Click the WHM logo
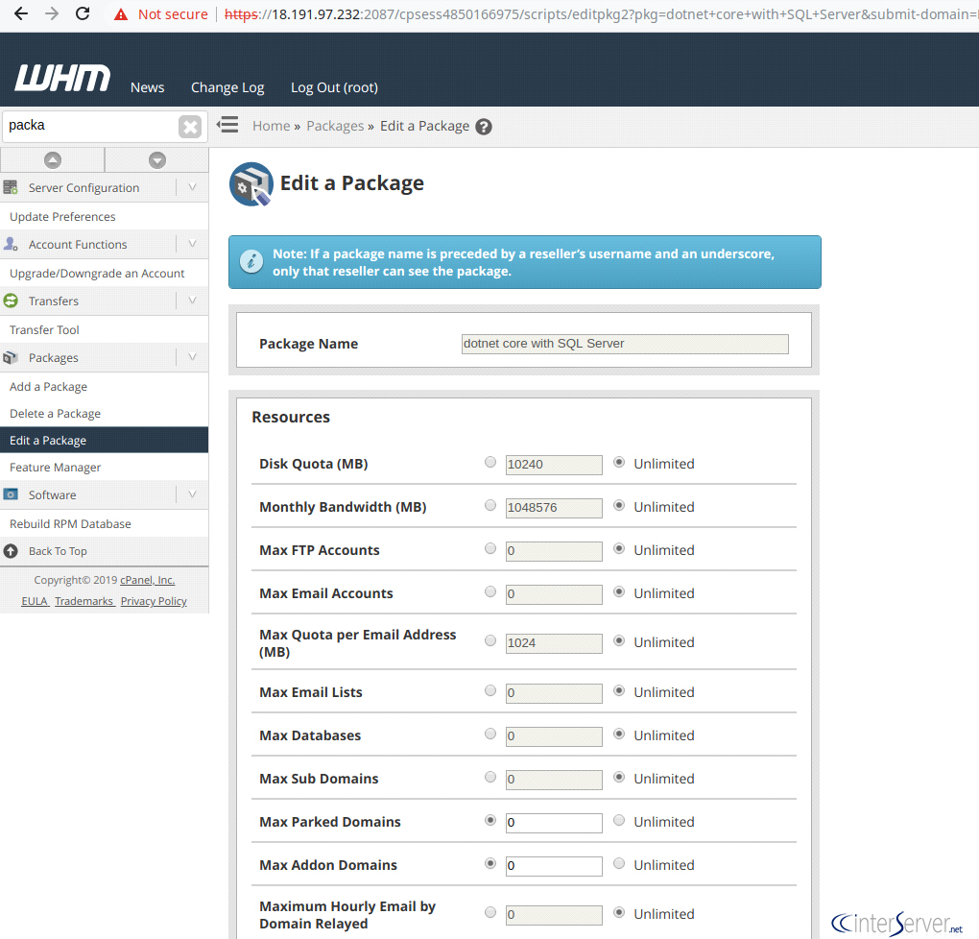The width and height of the screenshot is (979, 939). tap(62, 79)
